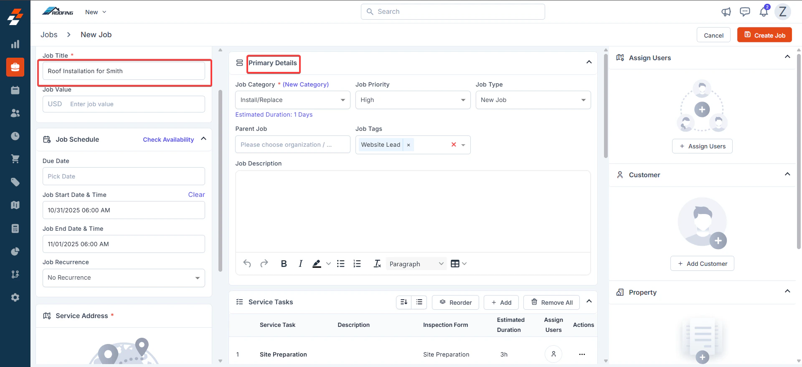
Task: Open the map icon in sidebar
Action: (15, 205)
